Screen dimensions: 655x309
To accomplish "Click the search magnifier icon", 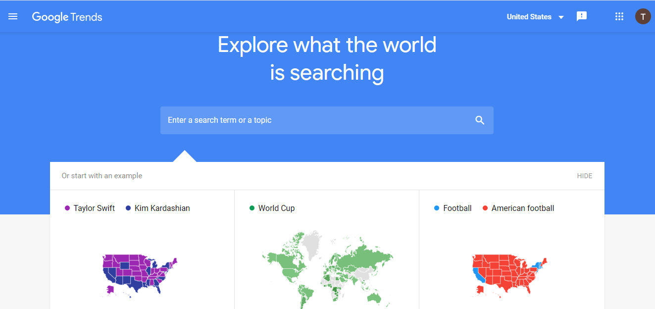I will coord(480,120).
